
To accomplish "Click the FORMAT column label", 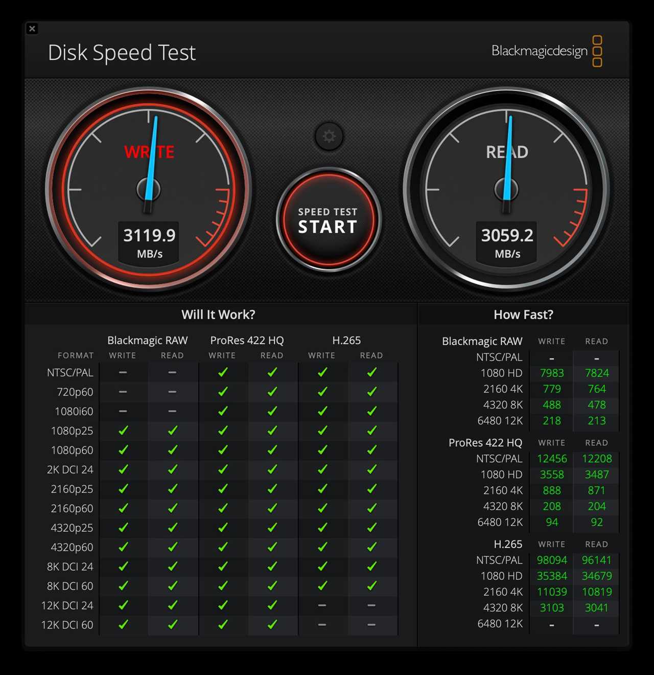I will click(76, 355).
